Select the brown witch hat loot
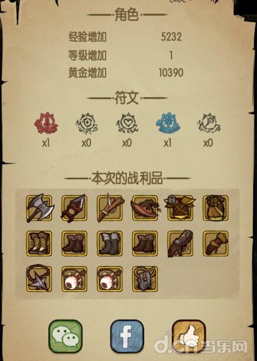The height and width of the screenshot is (361, 257). (145, 208)
